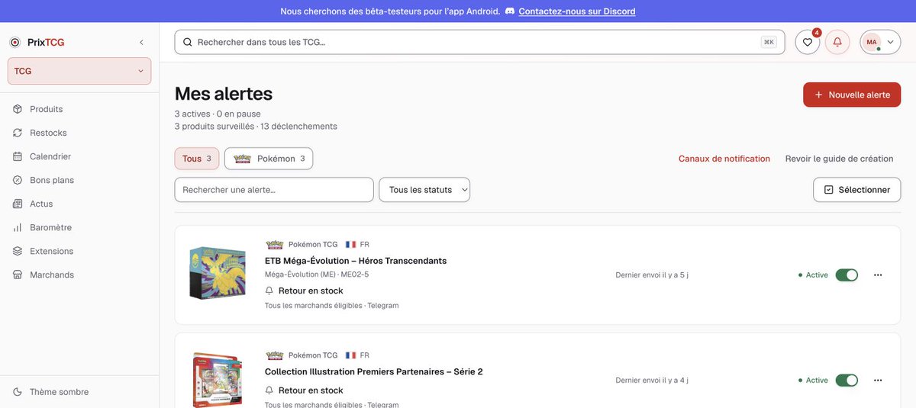
Task: Click the Calendrier calendar icon
Action: tap(18, 156)
